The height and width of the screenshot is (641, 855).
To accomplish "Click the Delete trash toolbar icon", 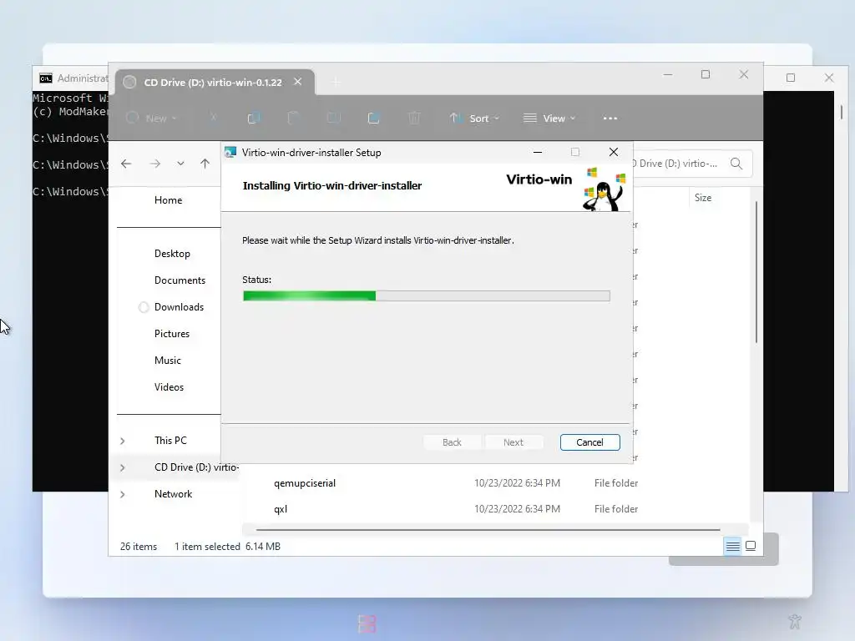I will click(414, 119).
